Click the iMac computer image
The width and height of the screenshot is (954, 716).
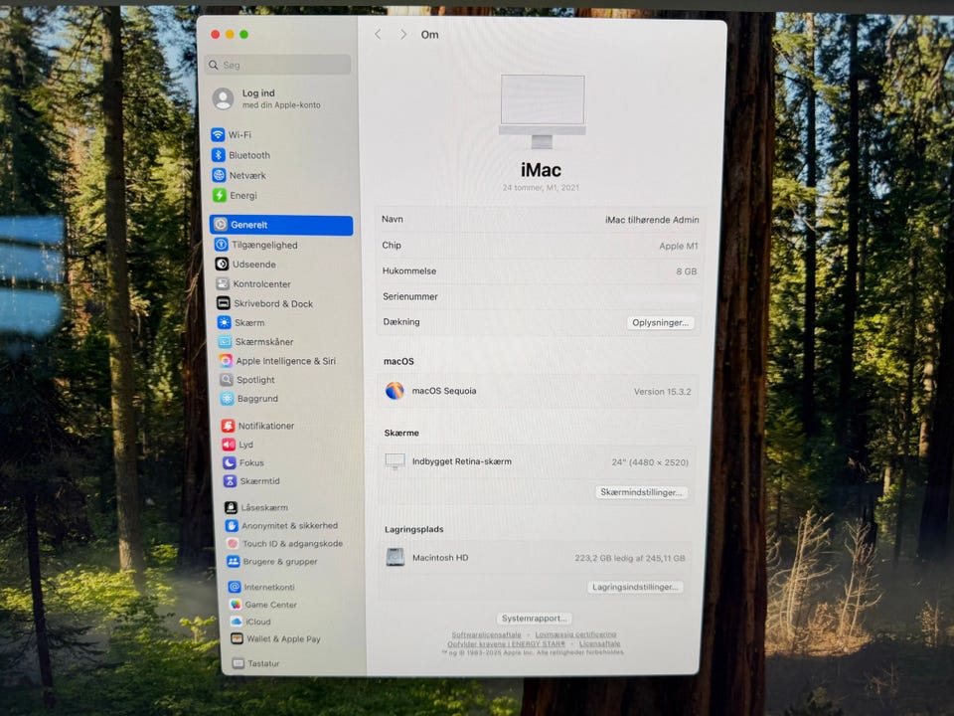pos(543,111)
